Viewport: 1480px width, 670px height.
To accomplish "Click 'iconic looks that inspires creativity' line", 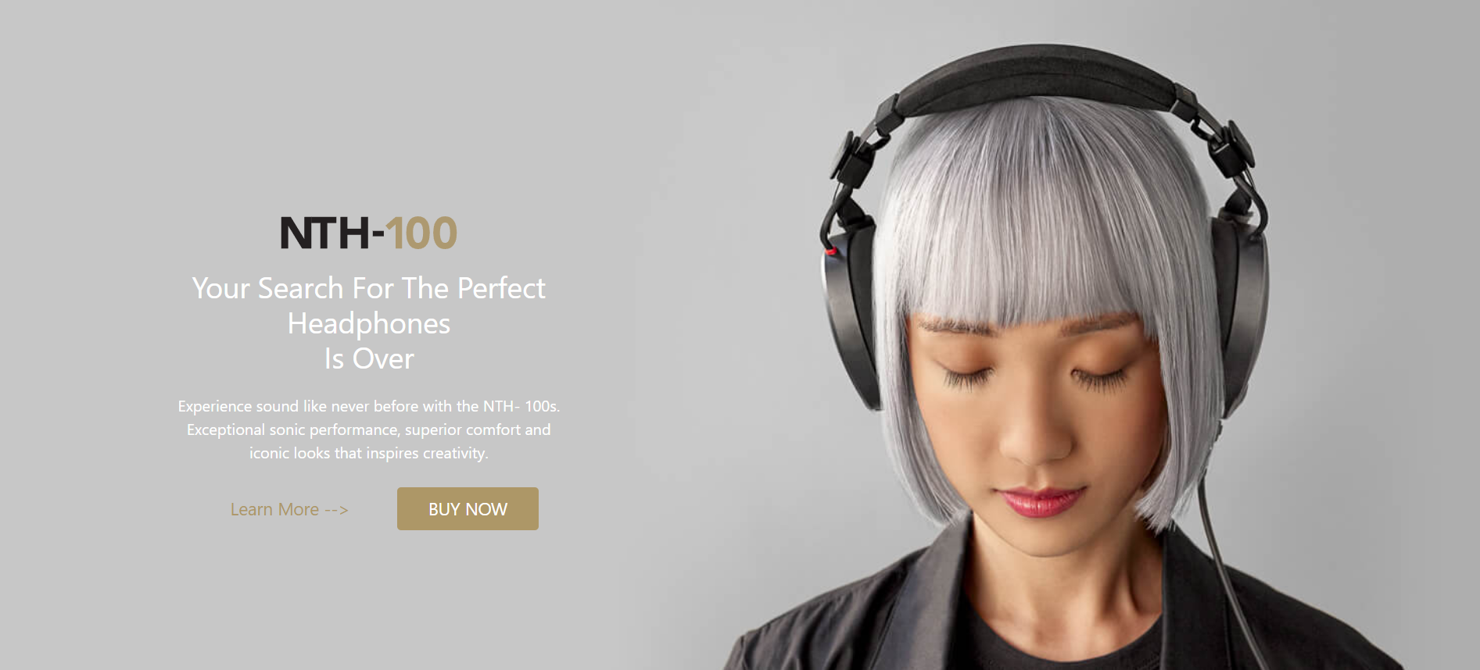I will (x=369, y=453).
